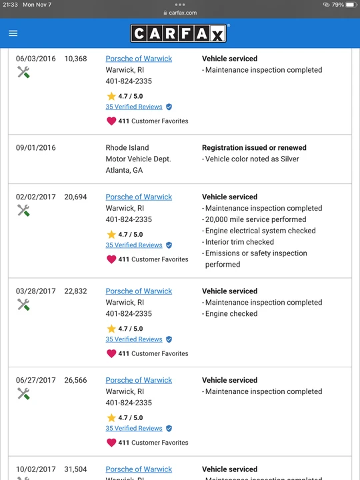Click the carfax.com address bar
This screenshot has height=480, width=360.
[180, 13]
